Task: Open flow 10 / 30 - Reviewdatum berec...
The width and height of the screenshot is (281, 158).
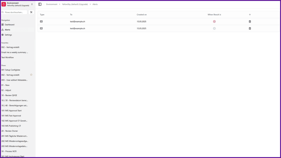Action: click(x=15, y=100)
